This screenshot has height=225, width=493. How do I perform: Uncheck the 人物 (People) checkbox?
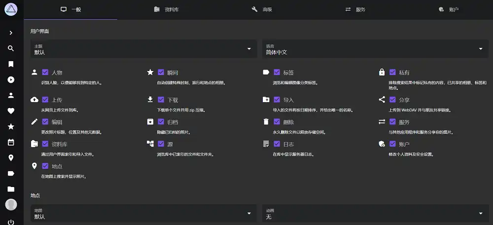(45, 73)
